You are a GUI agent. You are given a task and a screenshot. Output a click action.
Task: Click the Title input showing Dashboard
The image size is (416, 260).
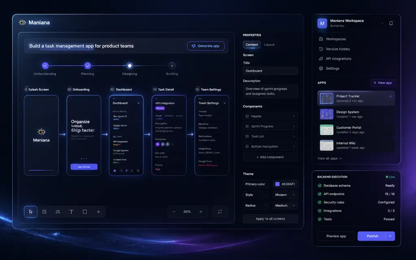click(x=270, y=71)
